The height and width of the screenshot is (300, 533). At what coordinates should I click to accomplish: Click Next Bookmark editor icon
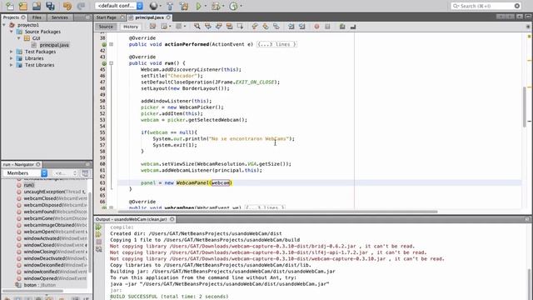(266, 27)
